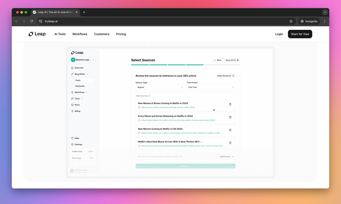Expand the Tools sidebar item
Image resolution: width=341 pixels, height=204 pixels.
(x=77, y=99)
